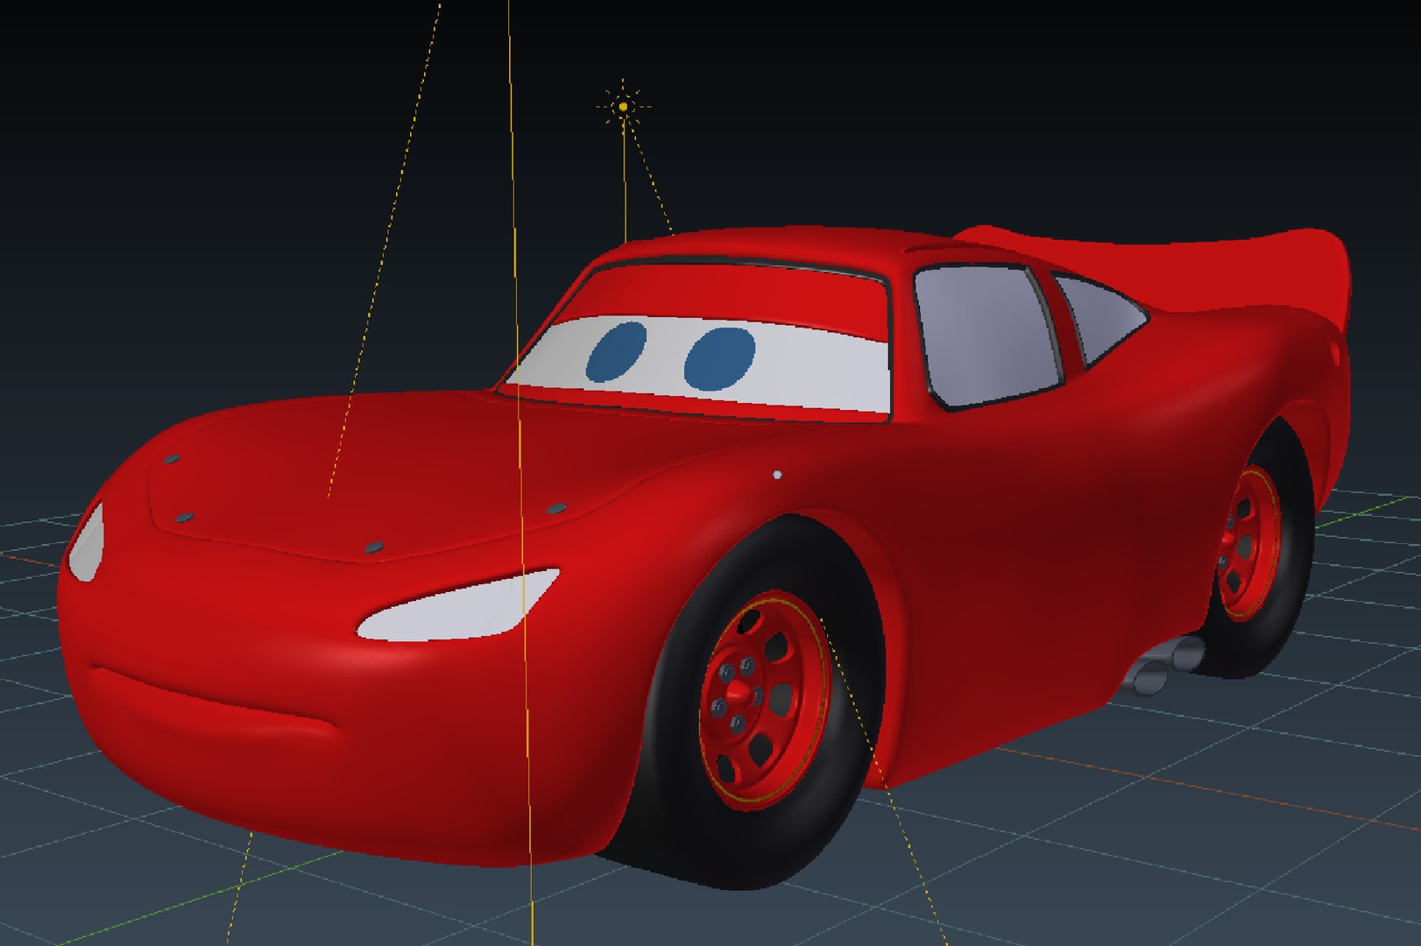Select the gray exhaust pipes under the car
1421x946 pixels.
[1165, 666]
